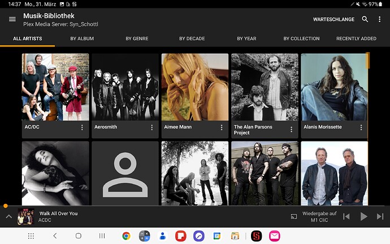This screenshot has width=390, height=244.
Task: Open the overflow menu in the top bar
Action: pyautogui.click(x=379, y=19)
